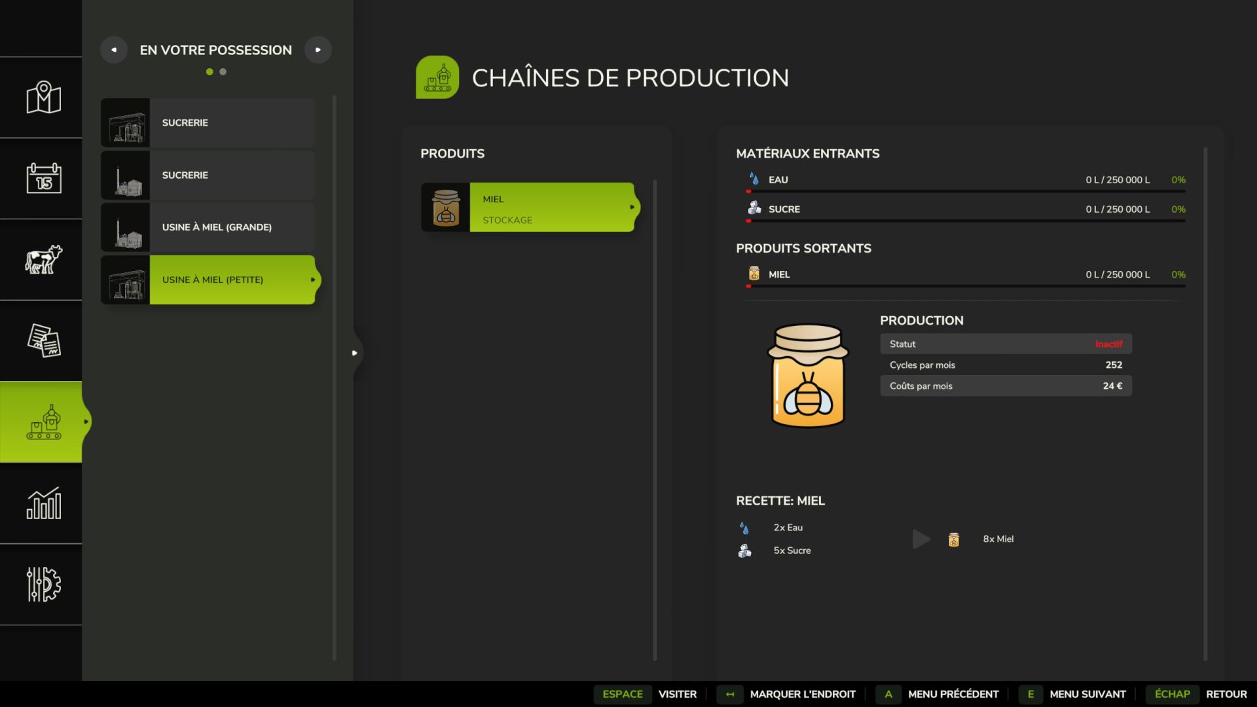Click Visiter at the bottom bar
The height and width of the screenshot is (707, 1257).
pos(678,694)
